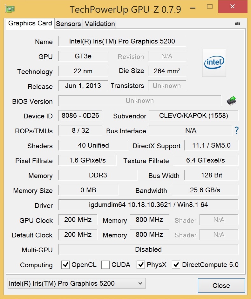Switch to the Validation tab
The image size is (251, 299).
pos(100,23)
